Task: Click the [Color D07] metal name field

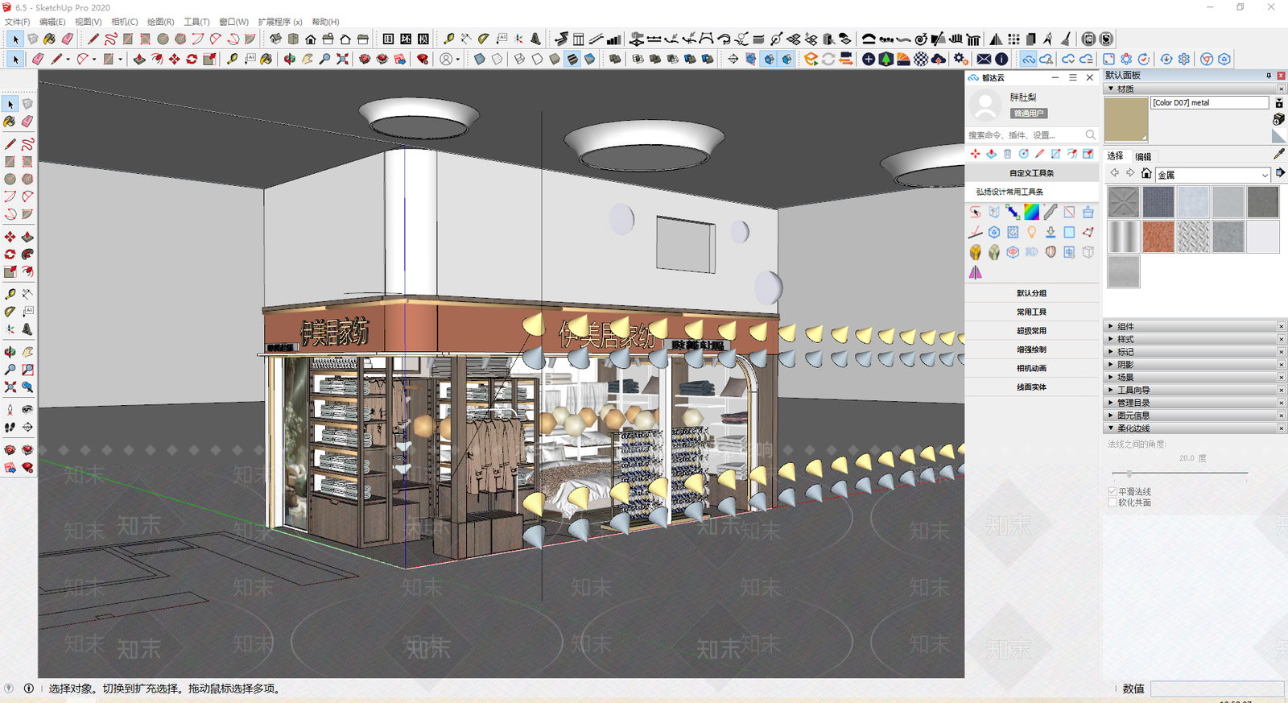Action: [x=1210, y=102]
